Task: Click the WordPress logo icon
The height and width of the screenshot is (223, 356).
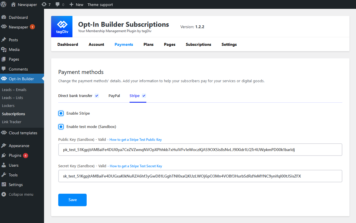Action: tap(4, 5)
